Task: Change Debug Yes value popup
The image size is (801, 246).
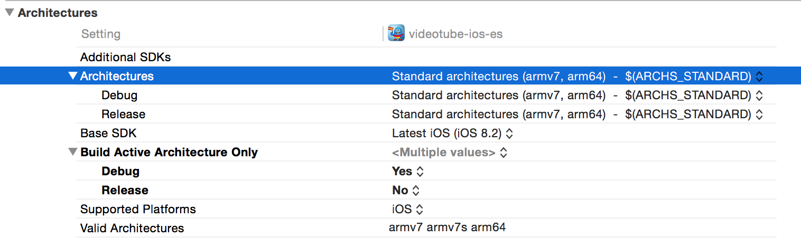Action: tap(420, 172)
